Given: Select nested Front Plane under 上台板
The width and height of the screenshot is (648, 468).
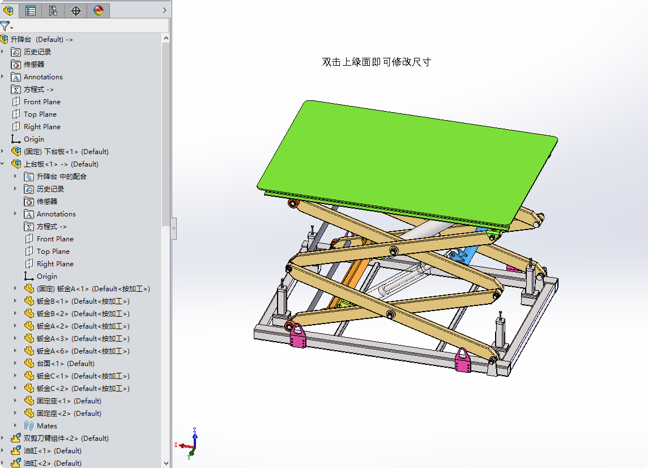Looking at the screenshot, I should coord(55,239).
